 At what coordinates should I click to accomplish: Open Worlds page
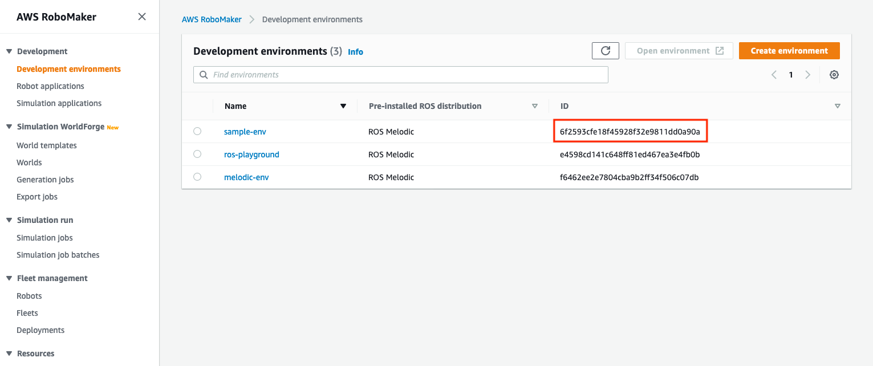point(29,162)
